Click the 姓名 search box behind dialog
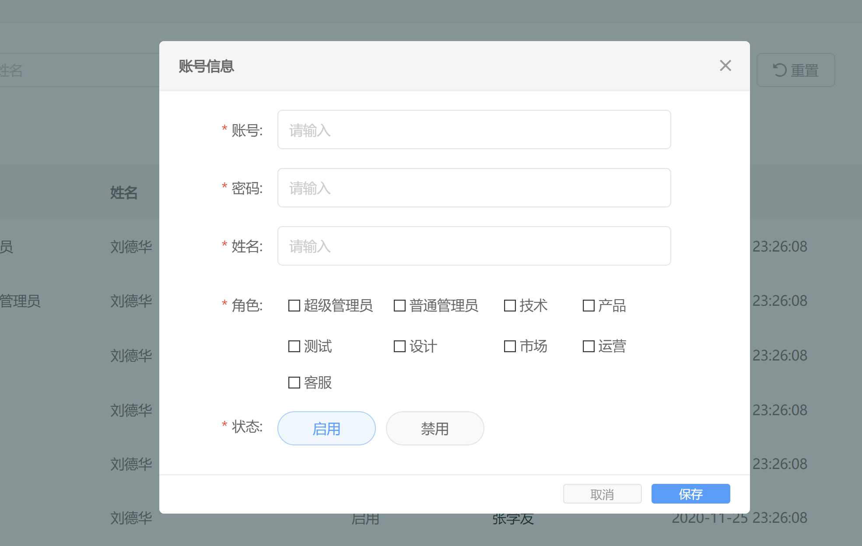The image size is (862, 546). [x=79, y=70]
